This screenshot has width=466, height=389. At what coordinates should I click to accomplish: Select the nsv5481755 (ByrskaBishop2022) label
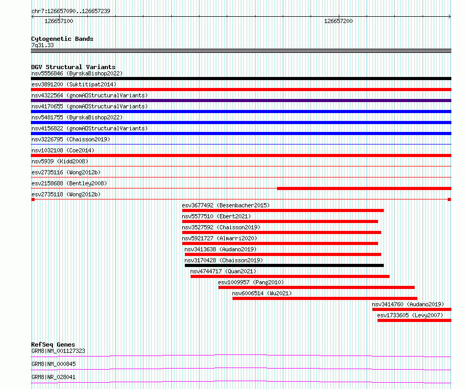point(77,117)
